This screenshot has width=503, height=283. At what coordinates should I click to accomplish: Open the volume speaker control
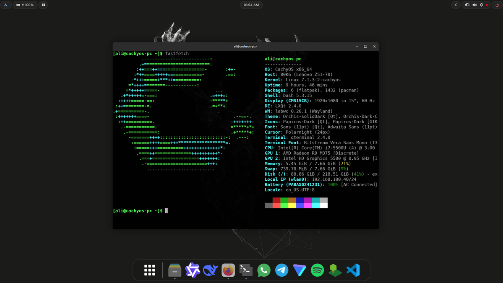pos(474,5)
